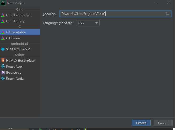
Task: Select React App project type
Action: click(20, 67)
